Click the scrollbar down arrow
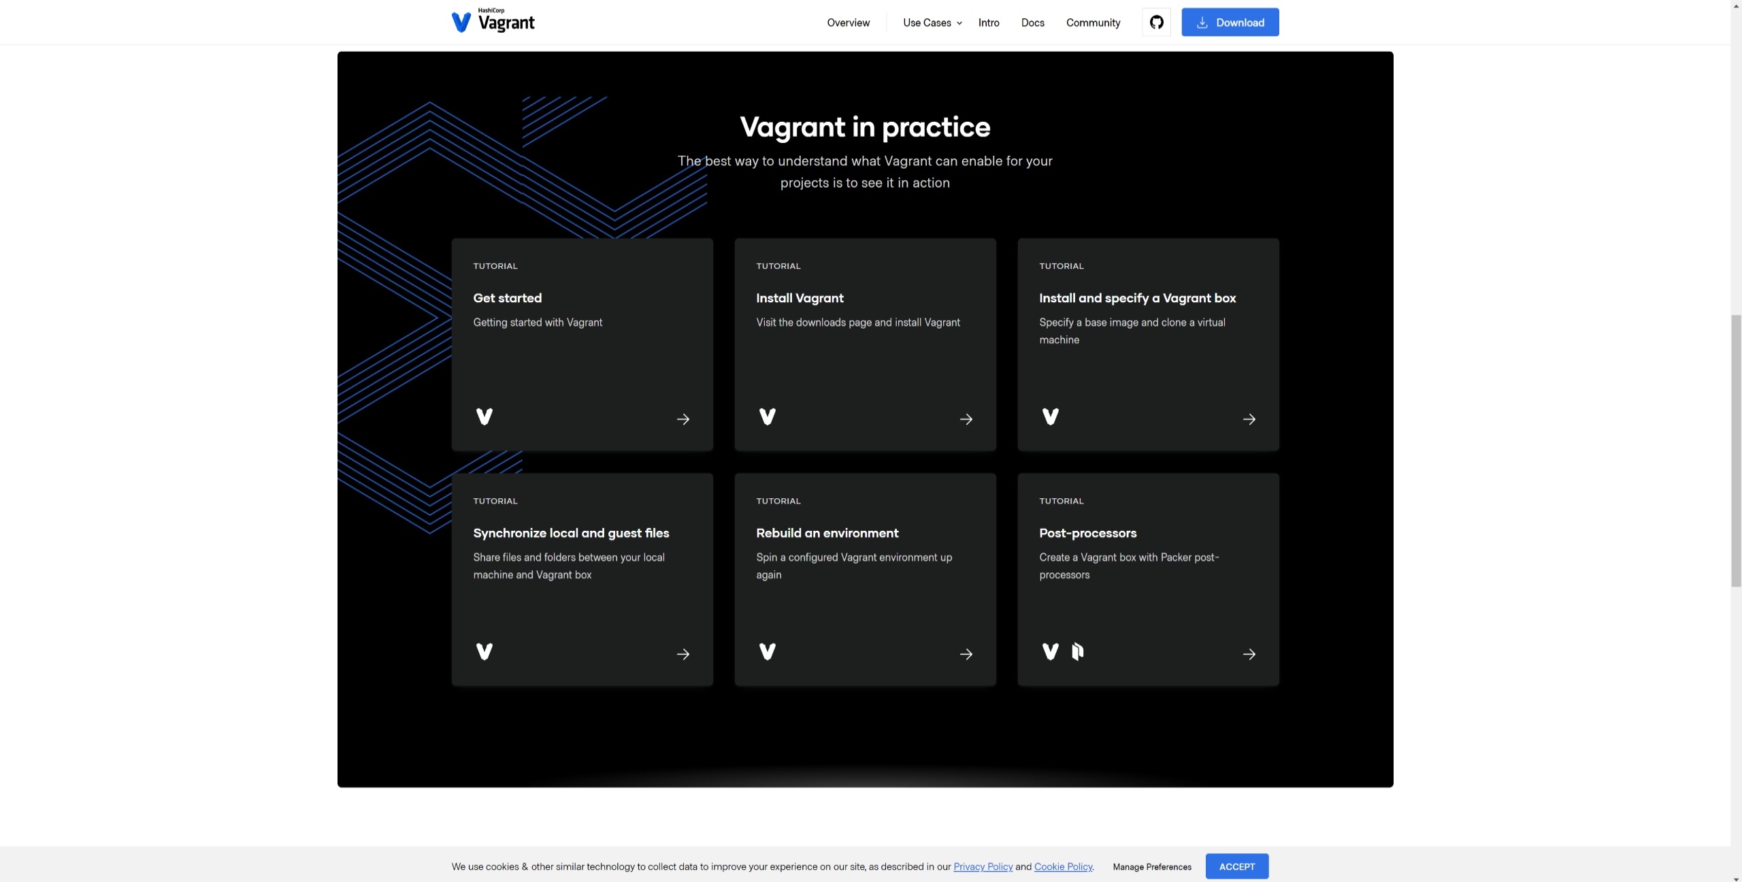The height and width of the screenshot is (882, 1742). 1736,877
